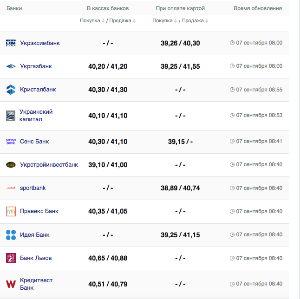
Task: Click the Правекс Банк logo icon
Action: click(x=11, y=211)
